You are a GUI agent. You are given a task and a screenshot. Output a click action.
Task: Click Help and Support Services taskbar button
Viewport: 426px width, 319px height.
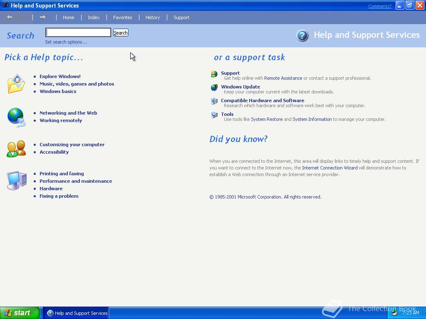tap(77, 313)
